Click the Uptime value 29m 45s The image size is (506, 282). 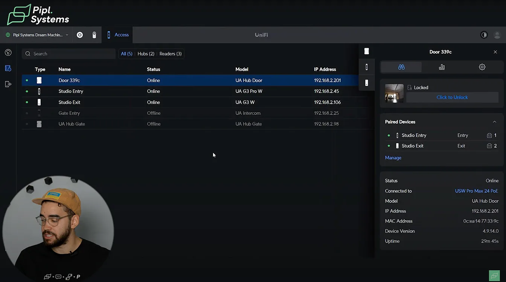pos(490,241)
